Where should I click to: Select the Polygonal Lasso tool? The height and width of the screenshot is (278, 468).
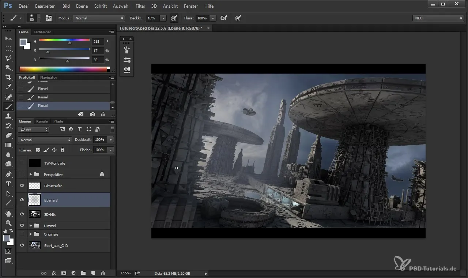(8, 58)
